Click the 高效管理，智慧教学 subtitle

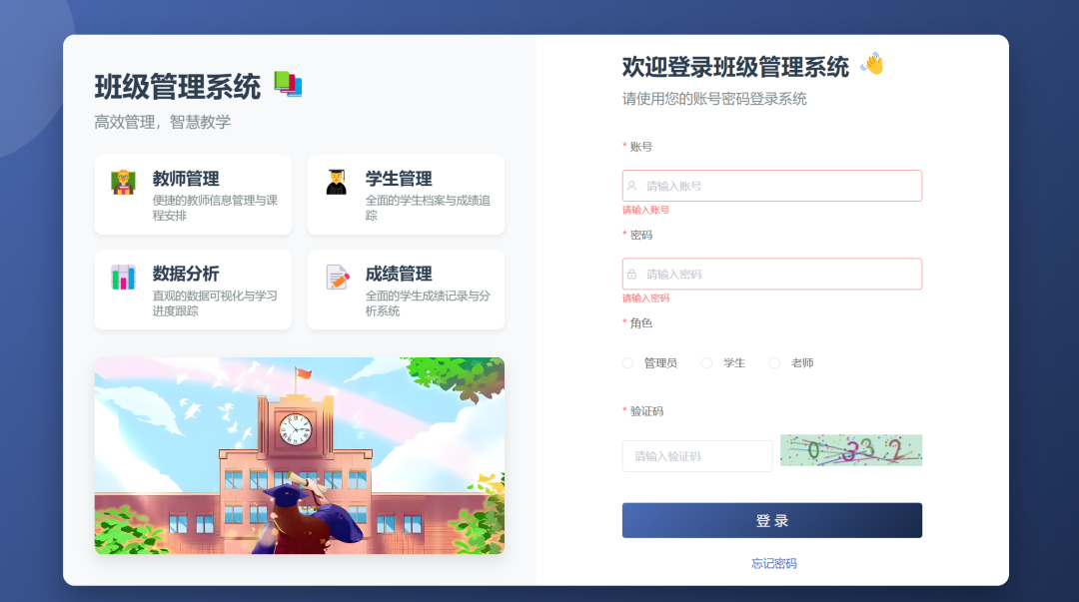(x=163, y=122)
